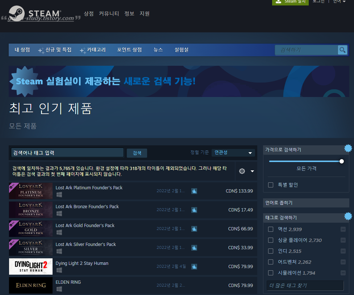
Task: Click Windows platform icon under Lost Ark Gold
Action: pyautogui.click(x=59, y=232)
